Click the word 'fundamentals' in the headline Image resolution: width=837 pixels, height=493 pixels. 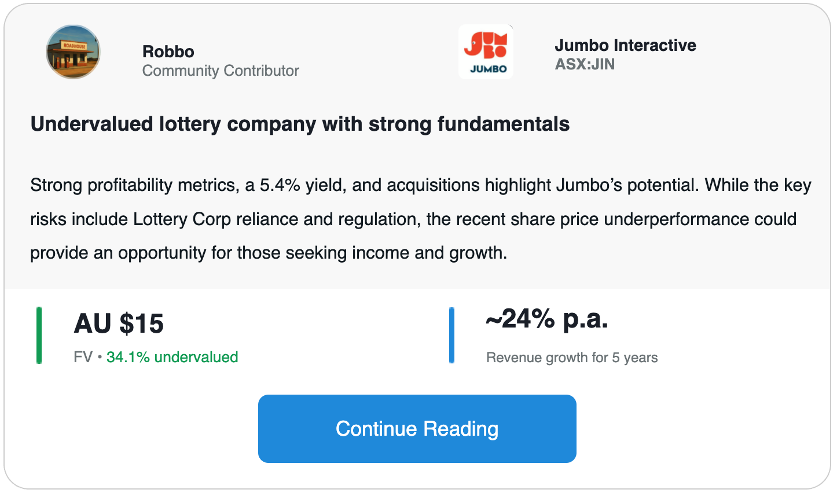point(503,124)
